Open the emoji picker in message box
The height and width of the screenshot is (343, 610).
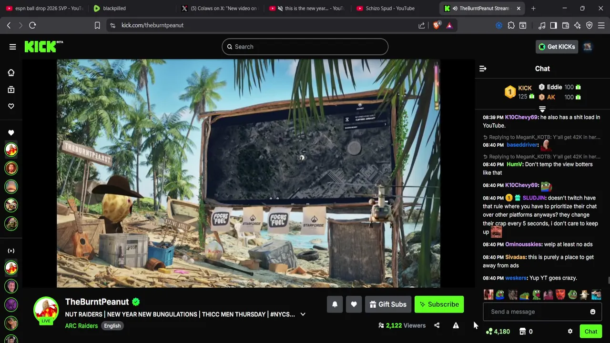(593, 312)
